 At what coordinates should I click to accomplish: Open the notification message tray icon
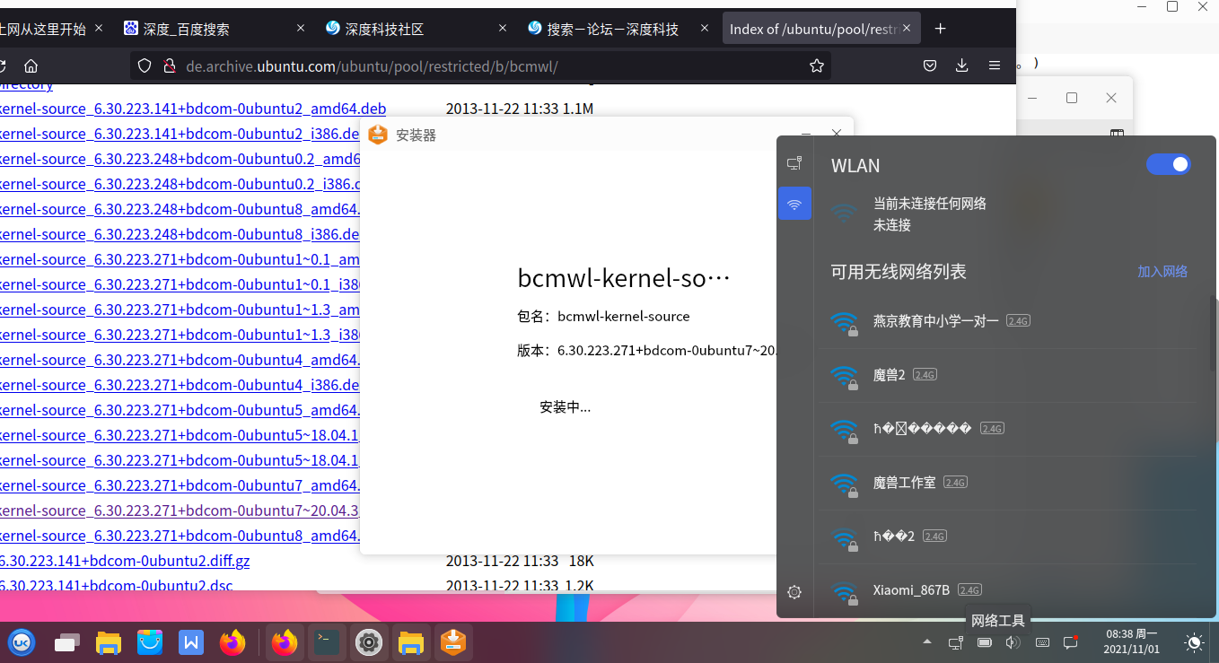pos(1070,642)
